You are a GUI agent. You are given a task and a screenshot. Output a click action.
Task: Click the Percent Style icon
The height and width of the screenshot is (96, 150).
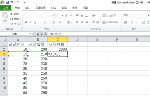[x=132, y=23]
